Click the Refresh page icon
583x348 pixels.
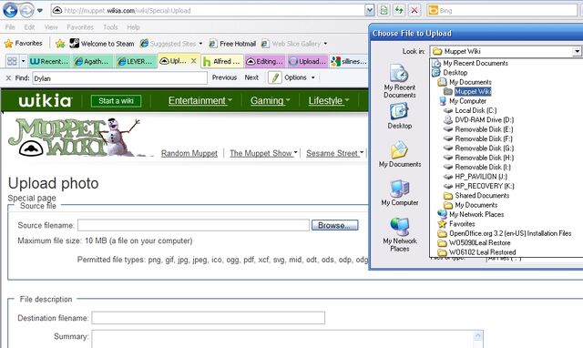click(x=399, y=10)
